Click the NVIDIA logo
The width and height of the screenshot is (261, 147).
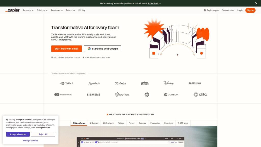tap(67, 83)
